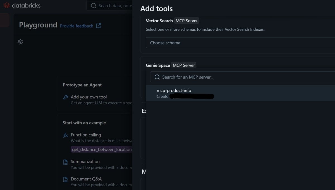Click the Start with an example heading
The height and width of the screenshot is (190, 335).
(x=84, y=123)
